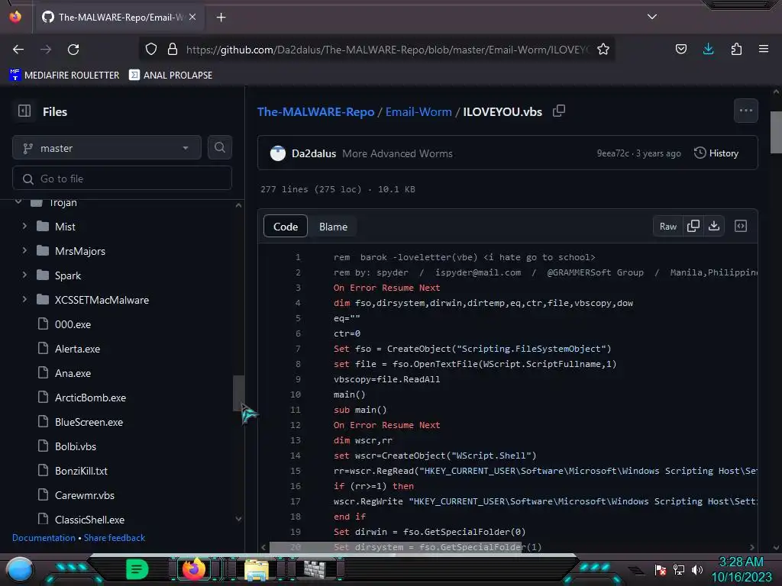
Task: View file History
Action: (x=716, y=153)
